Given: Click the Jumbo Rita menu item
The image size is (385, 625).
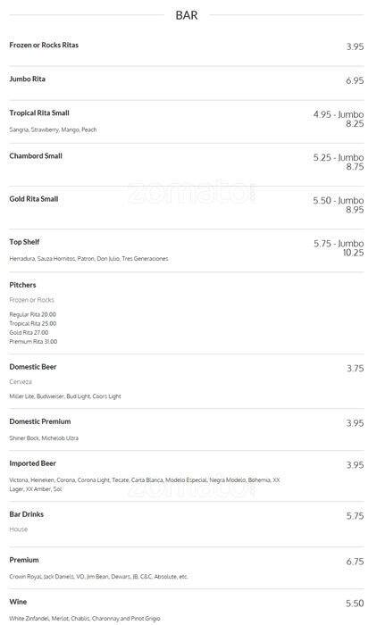Looking at the screenshot, I should coord(27,79).
